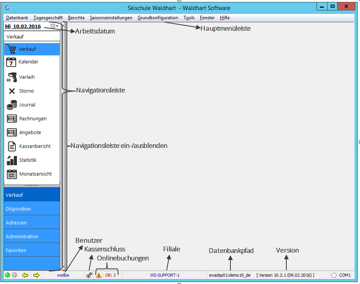Click the green status light
The height and width of the screenshot is (284, 360).
coord(7,275)
